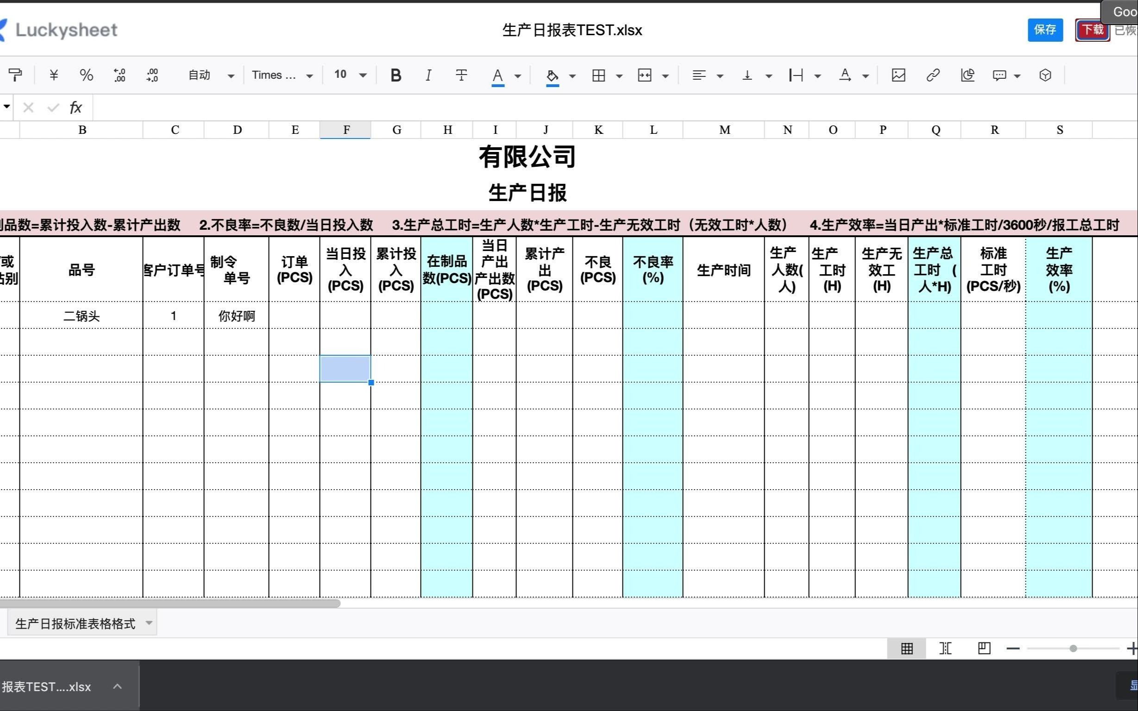
Task: Select the Format Painter tool
Action: 16,75
